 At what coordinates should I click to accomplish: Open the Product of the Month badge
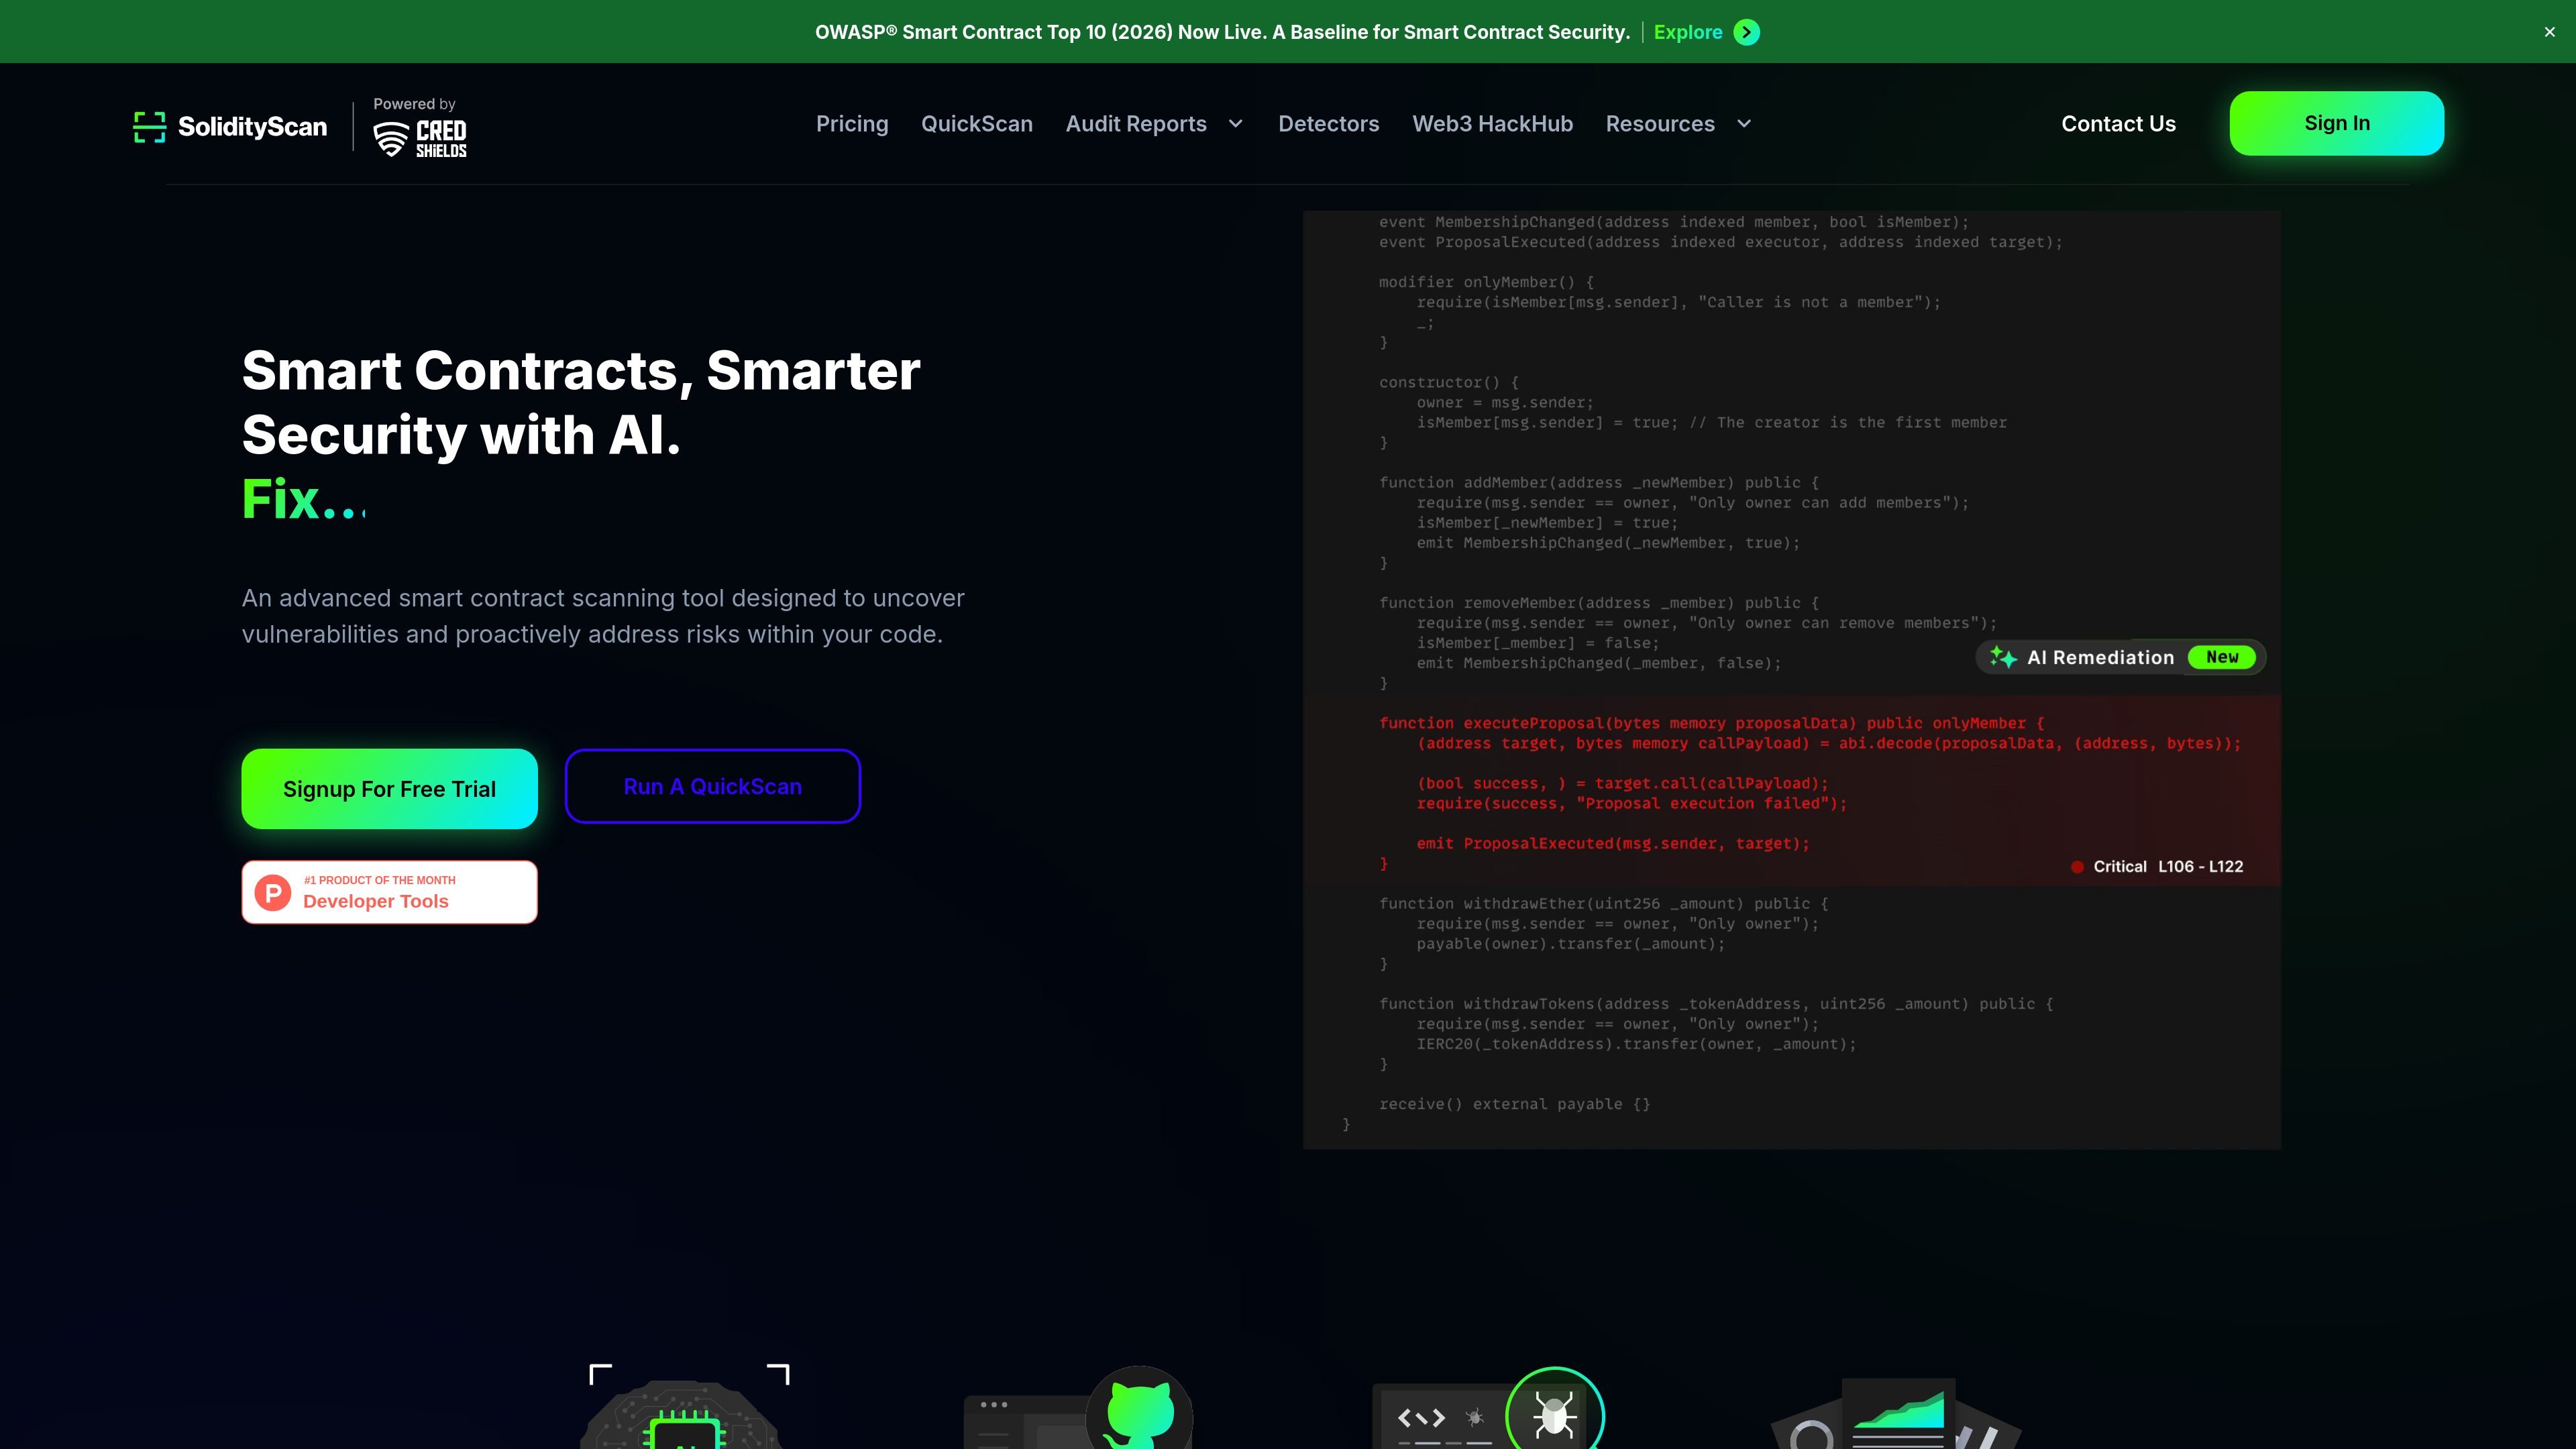(x=390, y=892)
